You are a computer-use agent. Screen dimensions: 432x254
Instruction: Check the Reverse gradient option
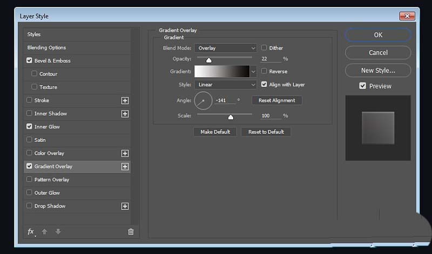tap(264, 71)
